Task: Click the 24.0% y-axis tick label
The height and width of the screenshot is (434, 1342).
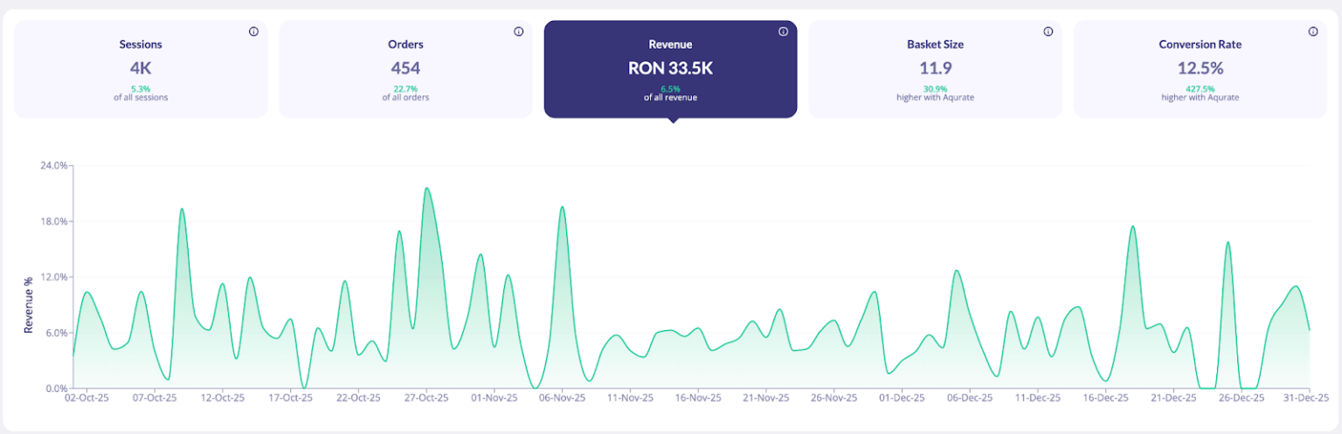Action: (x=49, y=165)
